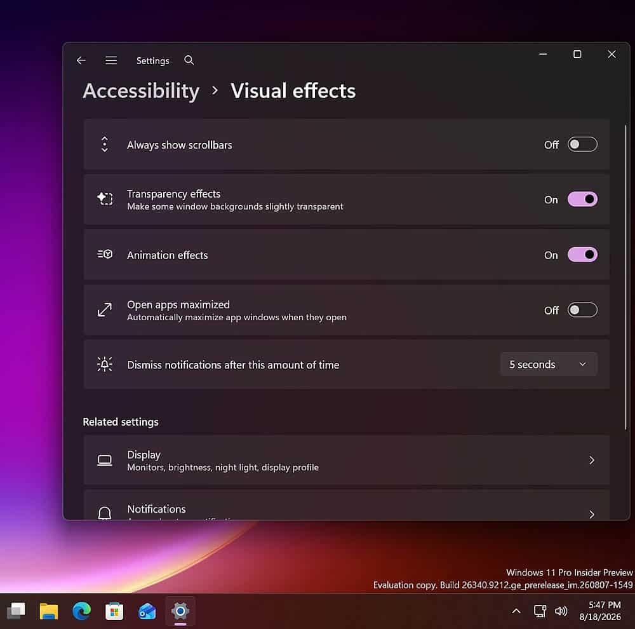Click the Transparency effects label
This screenshot has width=635, height=629.
174,194
